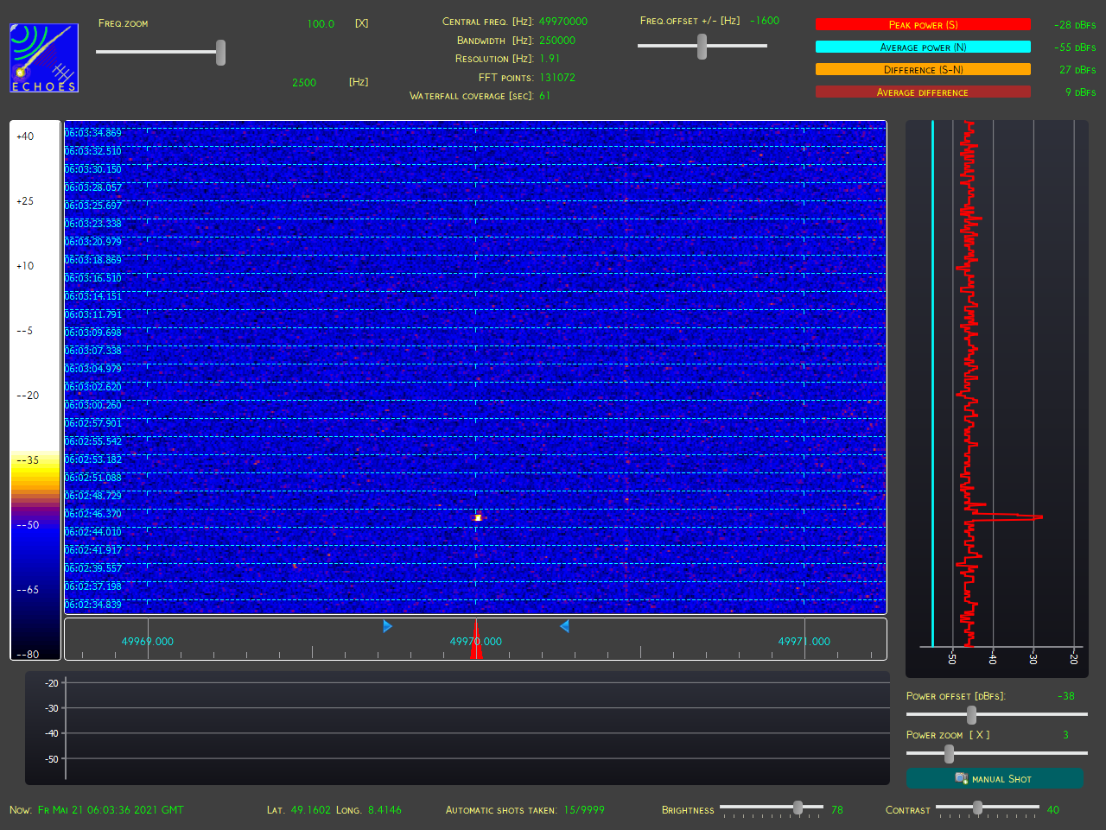Screen dimensions: 1106x830
Task: Click the -20 label on bottom power graph
Action: [x=52, y=683]
